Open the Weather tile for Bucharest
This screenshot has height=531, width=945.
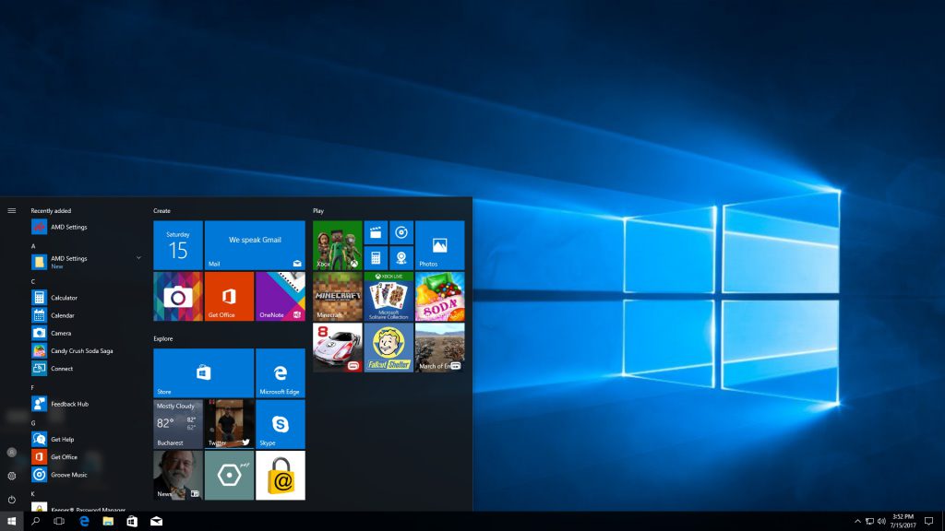(178, 424)
